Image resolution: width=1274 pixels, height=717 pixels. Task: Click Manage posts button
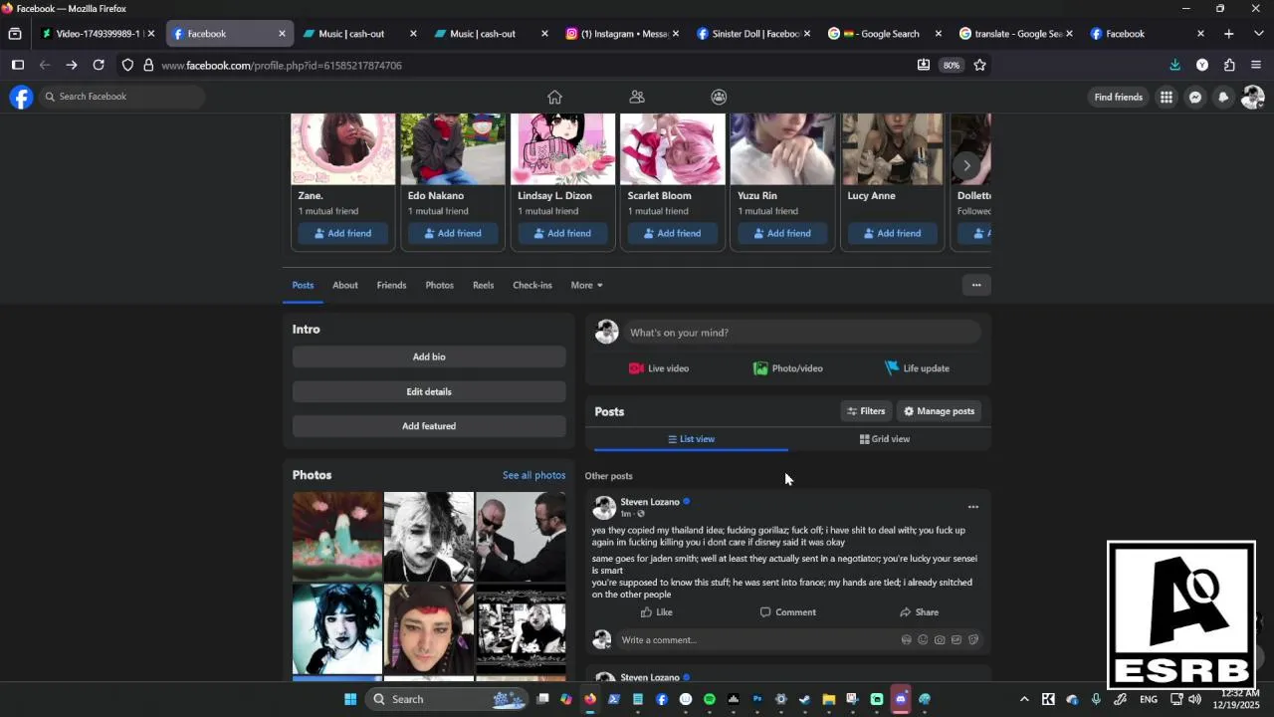[939, 411]
